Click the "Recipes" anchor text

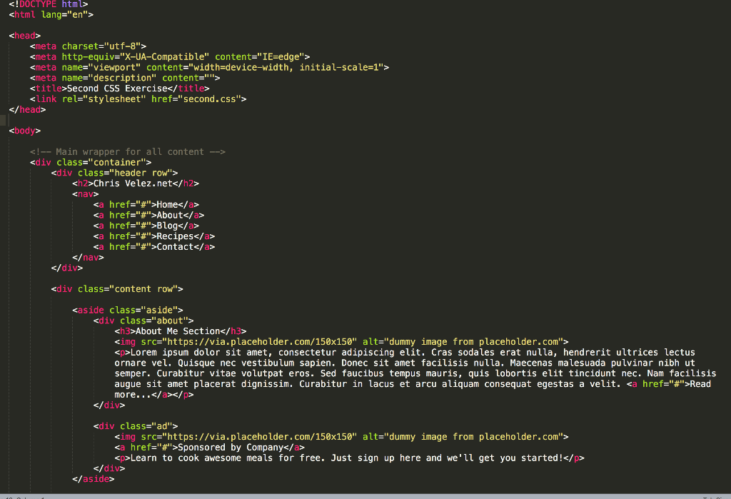tap(176, 236)
